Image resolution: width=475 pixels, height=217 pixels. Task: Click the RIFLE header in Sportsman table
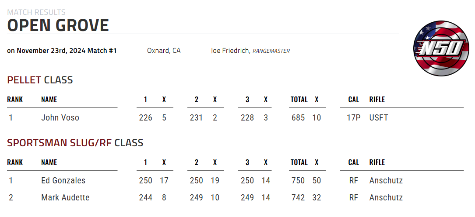coord(377,162)
